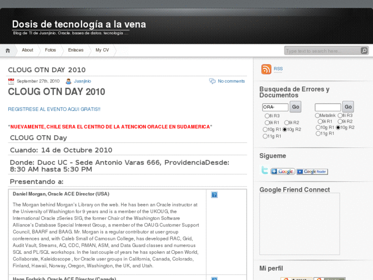
Task: Select 10g R2 radio in the ORA- group
Action: tap(285, 129)
